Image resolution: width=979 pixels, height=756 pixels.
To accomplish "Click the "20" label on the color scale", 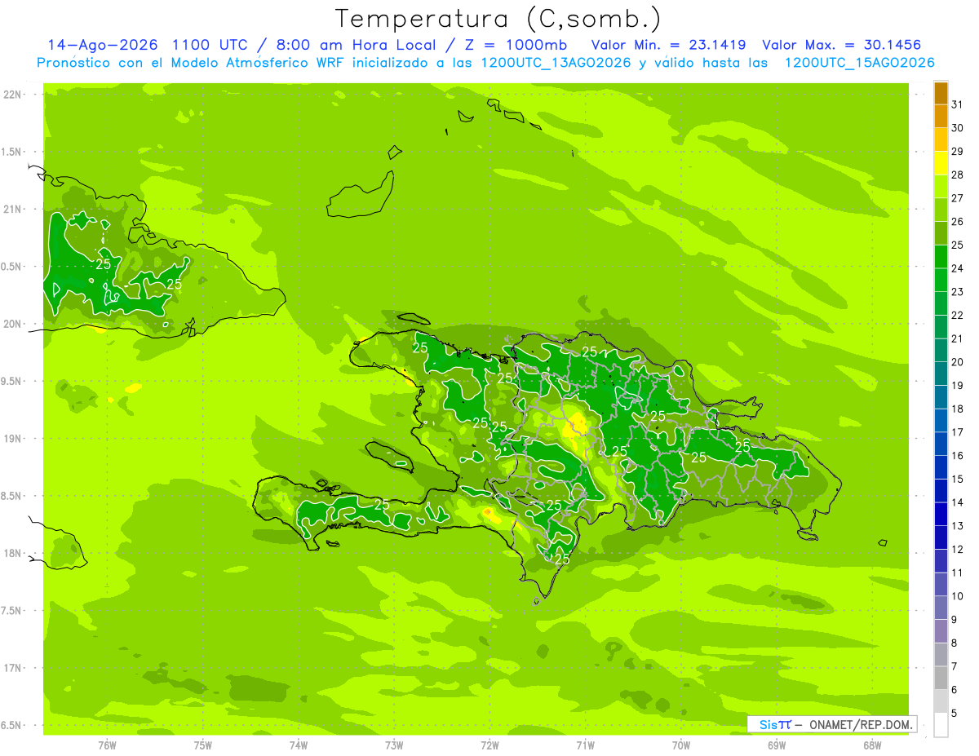I will pyautogui.click(x=958, y=362).
